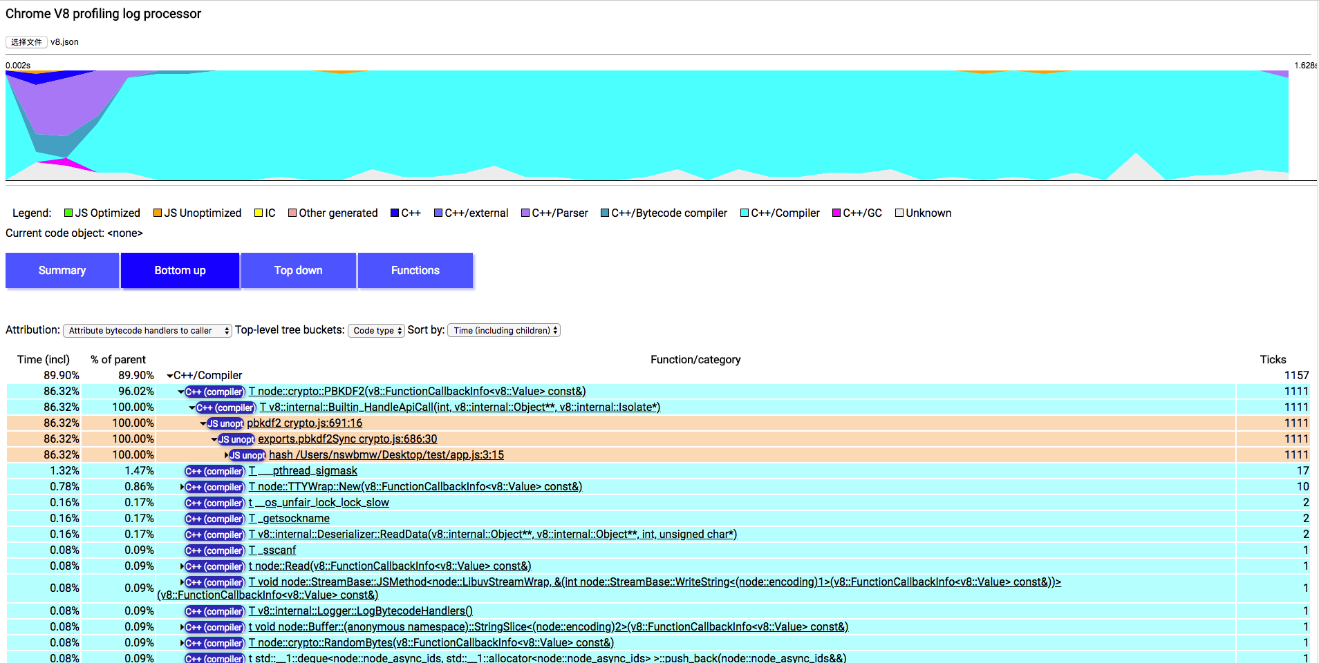Click the C++ (compiler) badge beside LogBytecodeHandlers
Viewport: 1319px width, 663px height.
coord(214,611)
